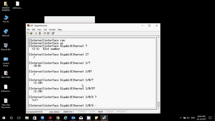Viewport: 215px width, 121px height.
Task: Open Outlook from the taskbar
Action: click(73, 118)
